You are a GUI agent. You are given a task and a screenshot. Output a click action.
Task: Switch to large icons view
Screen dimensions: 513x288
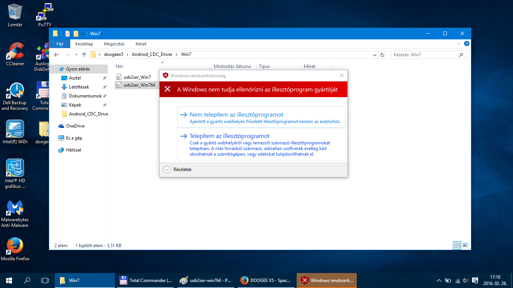point(465,246)
